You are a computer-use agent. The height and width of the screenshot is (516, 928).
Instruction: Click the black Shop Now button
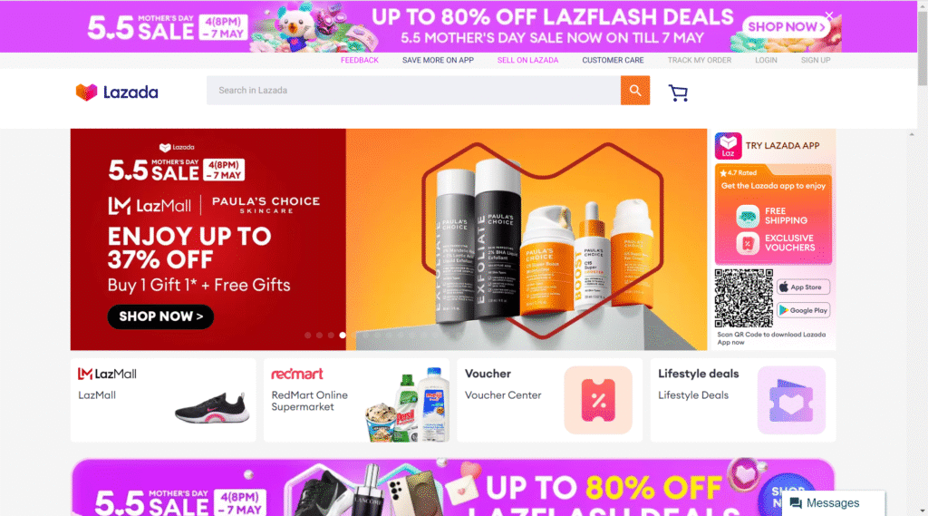coord(160,316)
